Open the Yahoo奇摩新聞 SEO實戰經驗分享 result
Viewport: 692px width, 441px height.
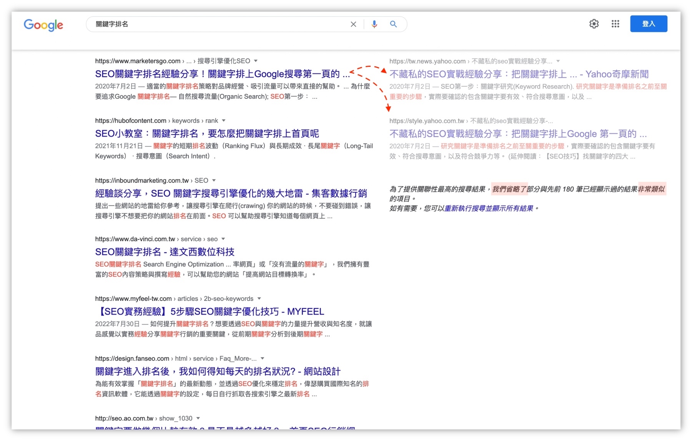pos(518,73)
